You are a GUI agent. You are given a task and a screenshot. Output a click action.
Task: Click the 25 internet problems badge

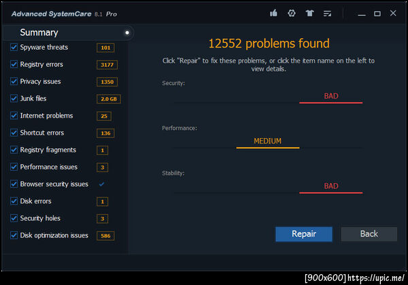104,116
